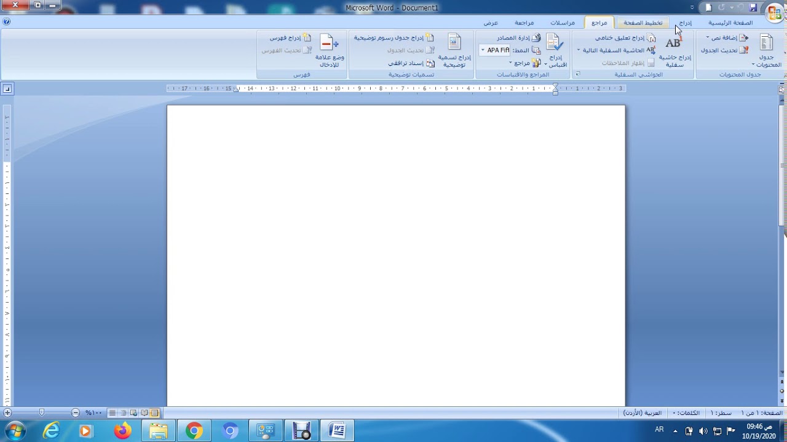Viewport: 787px width, 442px height.
Task: Click the zoom out minus button
Action: [75, 413]
